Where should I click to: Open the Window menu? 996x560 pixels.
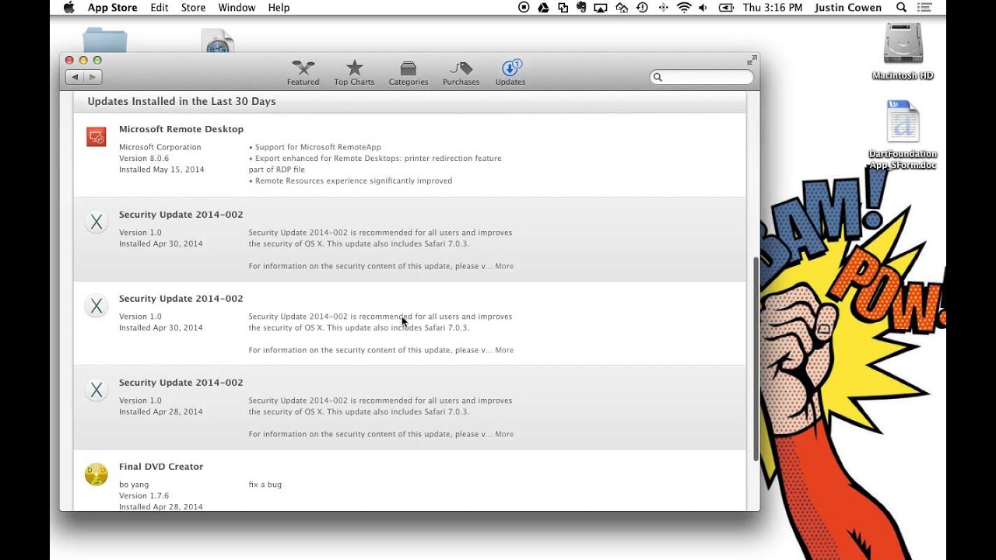237,8
